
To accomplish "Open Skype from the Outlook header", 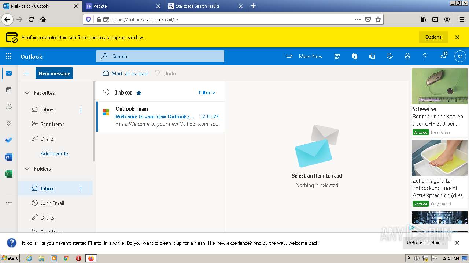I will tap(355, 56).
